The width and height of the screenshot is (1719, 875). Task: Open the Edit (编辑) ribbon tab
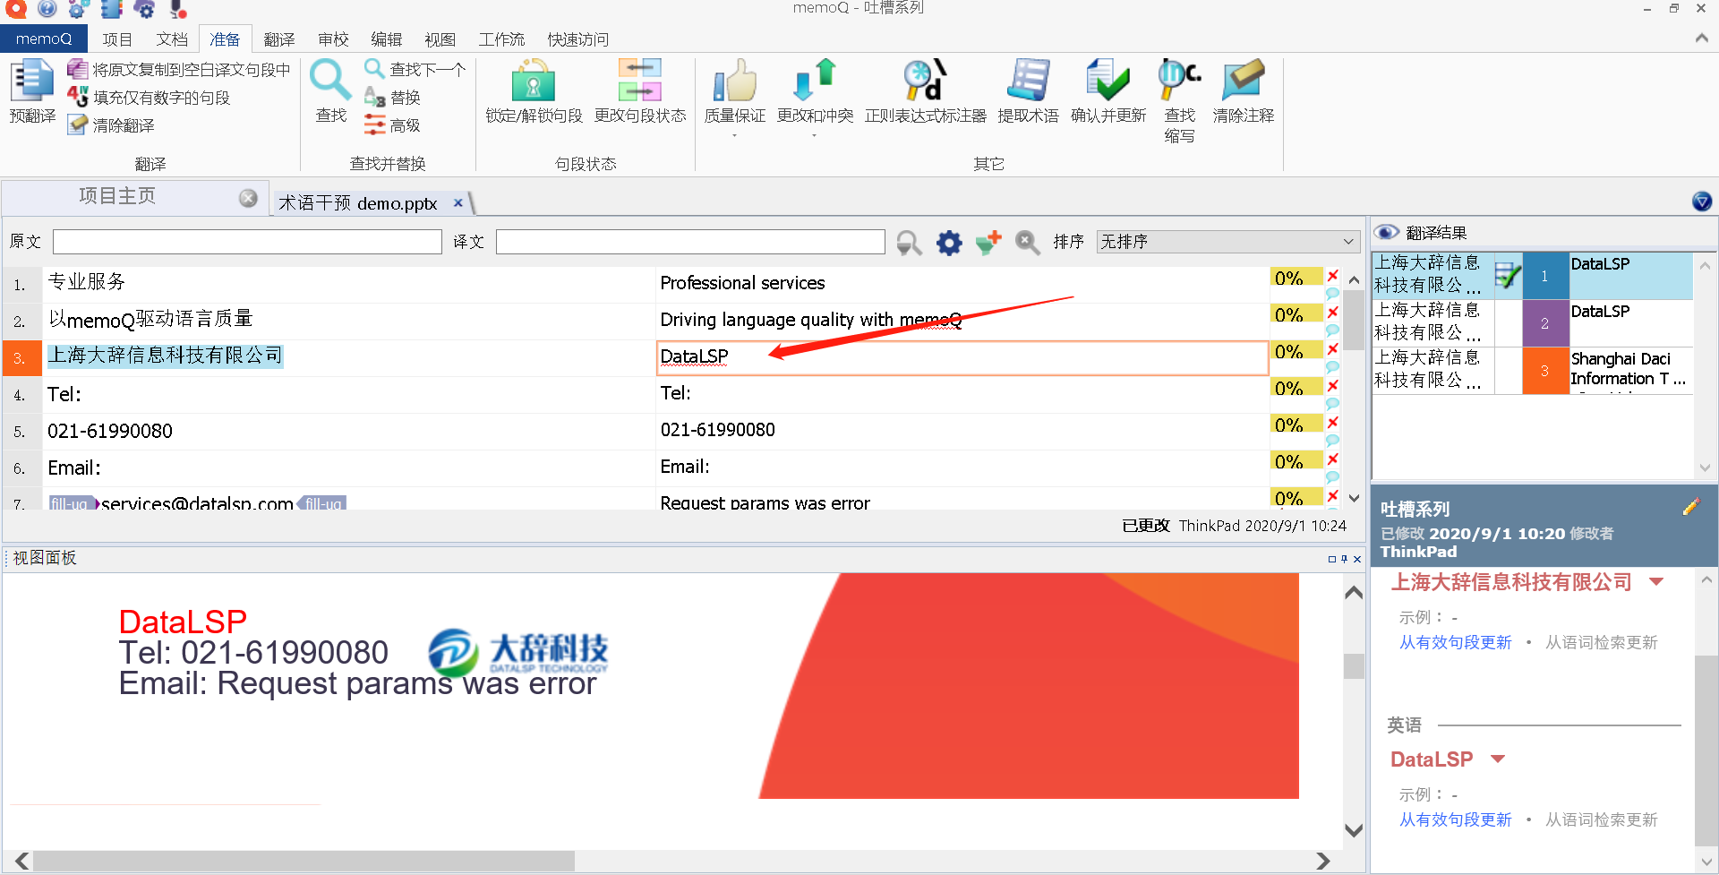coord(386,39)
